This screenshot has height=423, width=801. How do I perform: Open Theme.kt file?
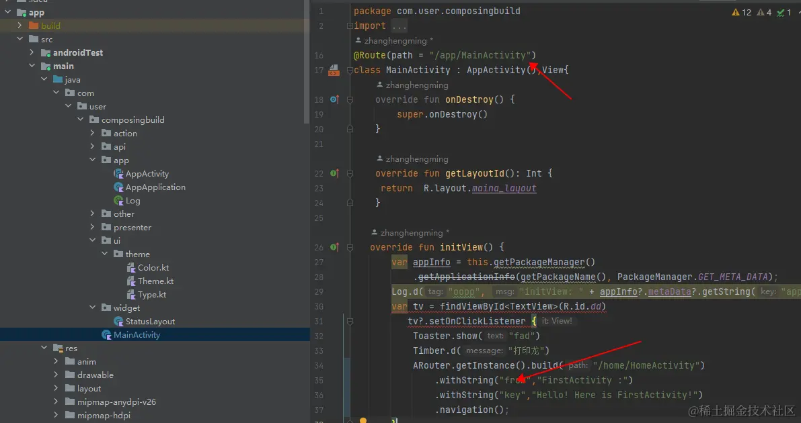(156, 281)
